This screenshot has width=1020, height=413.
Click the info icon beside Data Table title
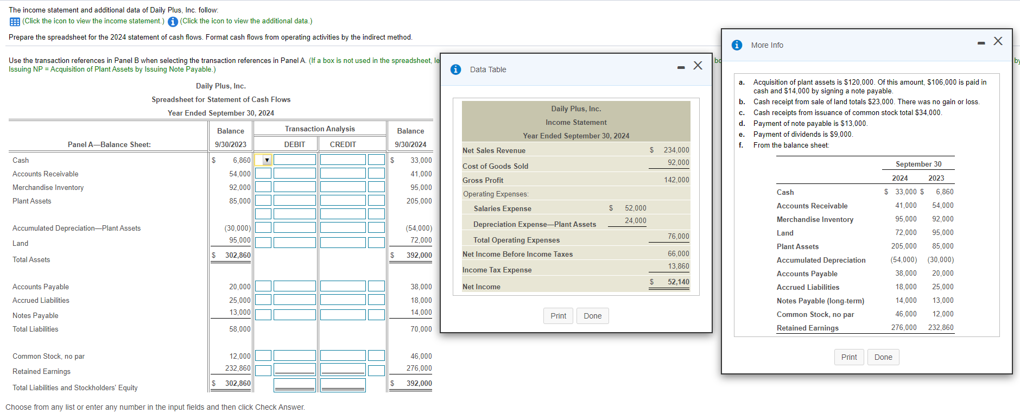point(456,69)
